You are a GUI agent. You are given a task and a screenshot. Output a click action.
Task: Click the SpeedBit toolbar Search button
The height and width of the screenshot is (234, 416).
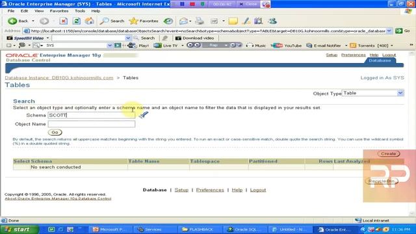coord(144,38)
